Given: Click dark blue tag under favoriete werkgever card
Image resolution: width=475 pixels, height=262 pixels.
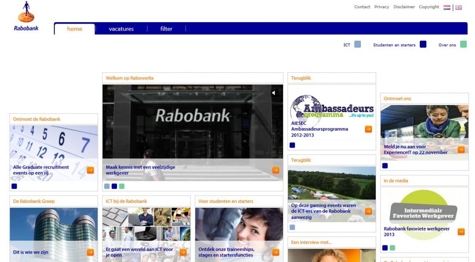Looking at the screenshot, I should coord(385,248).
